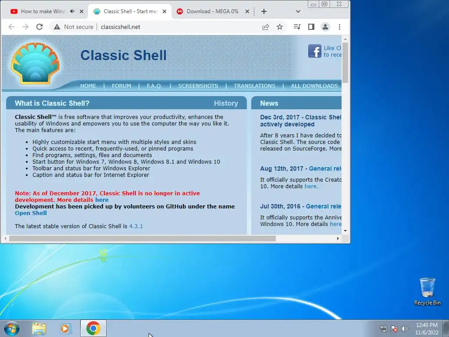Follow the Open Shell link
Viewport: 449px width, 337px height.
click(31, 213)
